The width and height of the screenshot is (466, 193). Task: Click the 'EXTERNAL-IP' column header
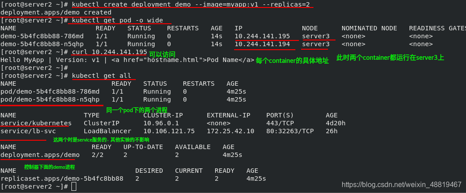pos(228,115)
